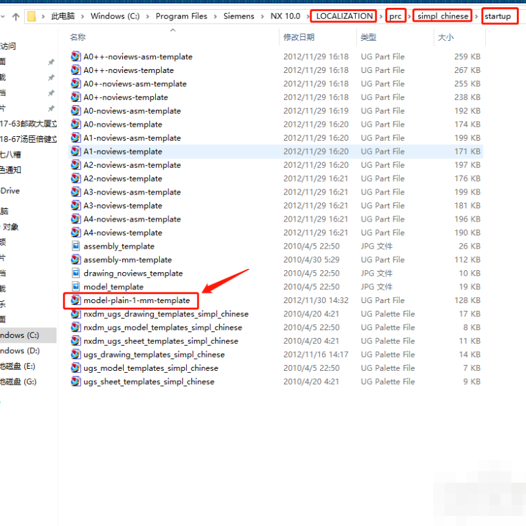
Task: Select Windows (D:) drive in navigation pane
Action: point(28,350)
